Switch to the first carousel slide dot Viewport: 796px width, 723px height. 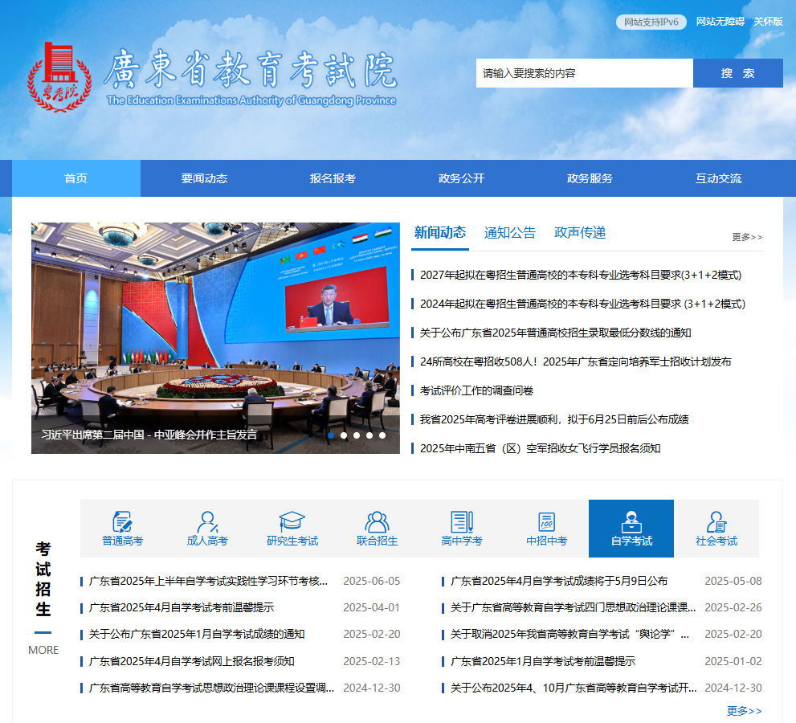pos(331,435)
